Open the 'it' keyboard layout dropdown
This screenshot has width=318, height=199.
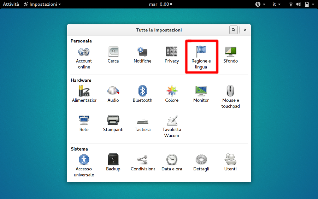276,4
